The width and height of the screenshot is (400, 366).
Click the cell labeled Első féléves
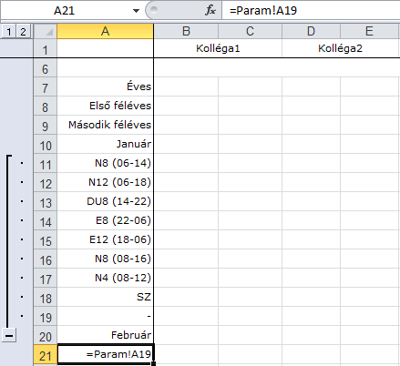tap(105, 106)
